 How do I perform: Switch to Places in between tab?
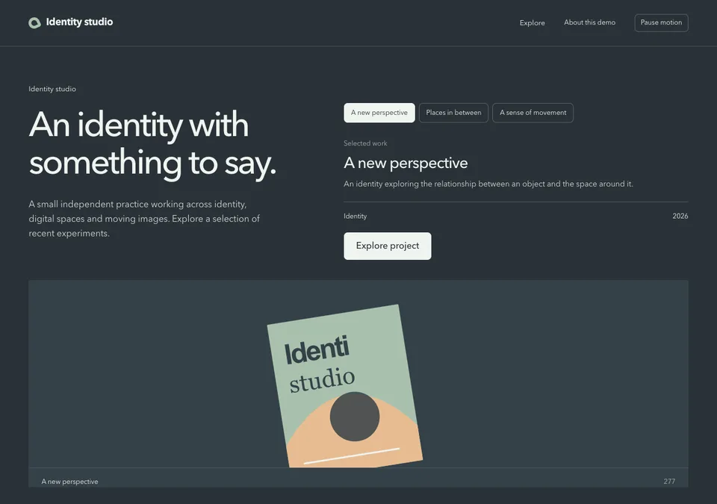[453, 113]
